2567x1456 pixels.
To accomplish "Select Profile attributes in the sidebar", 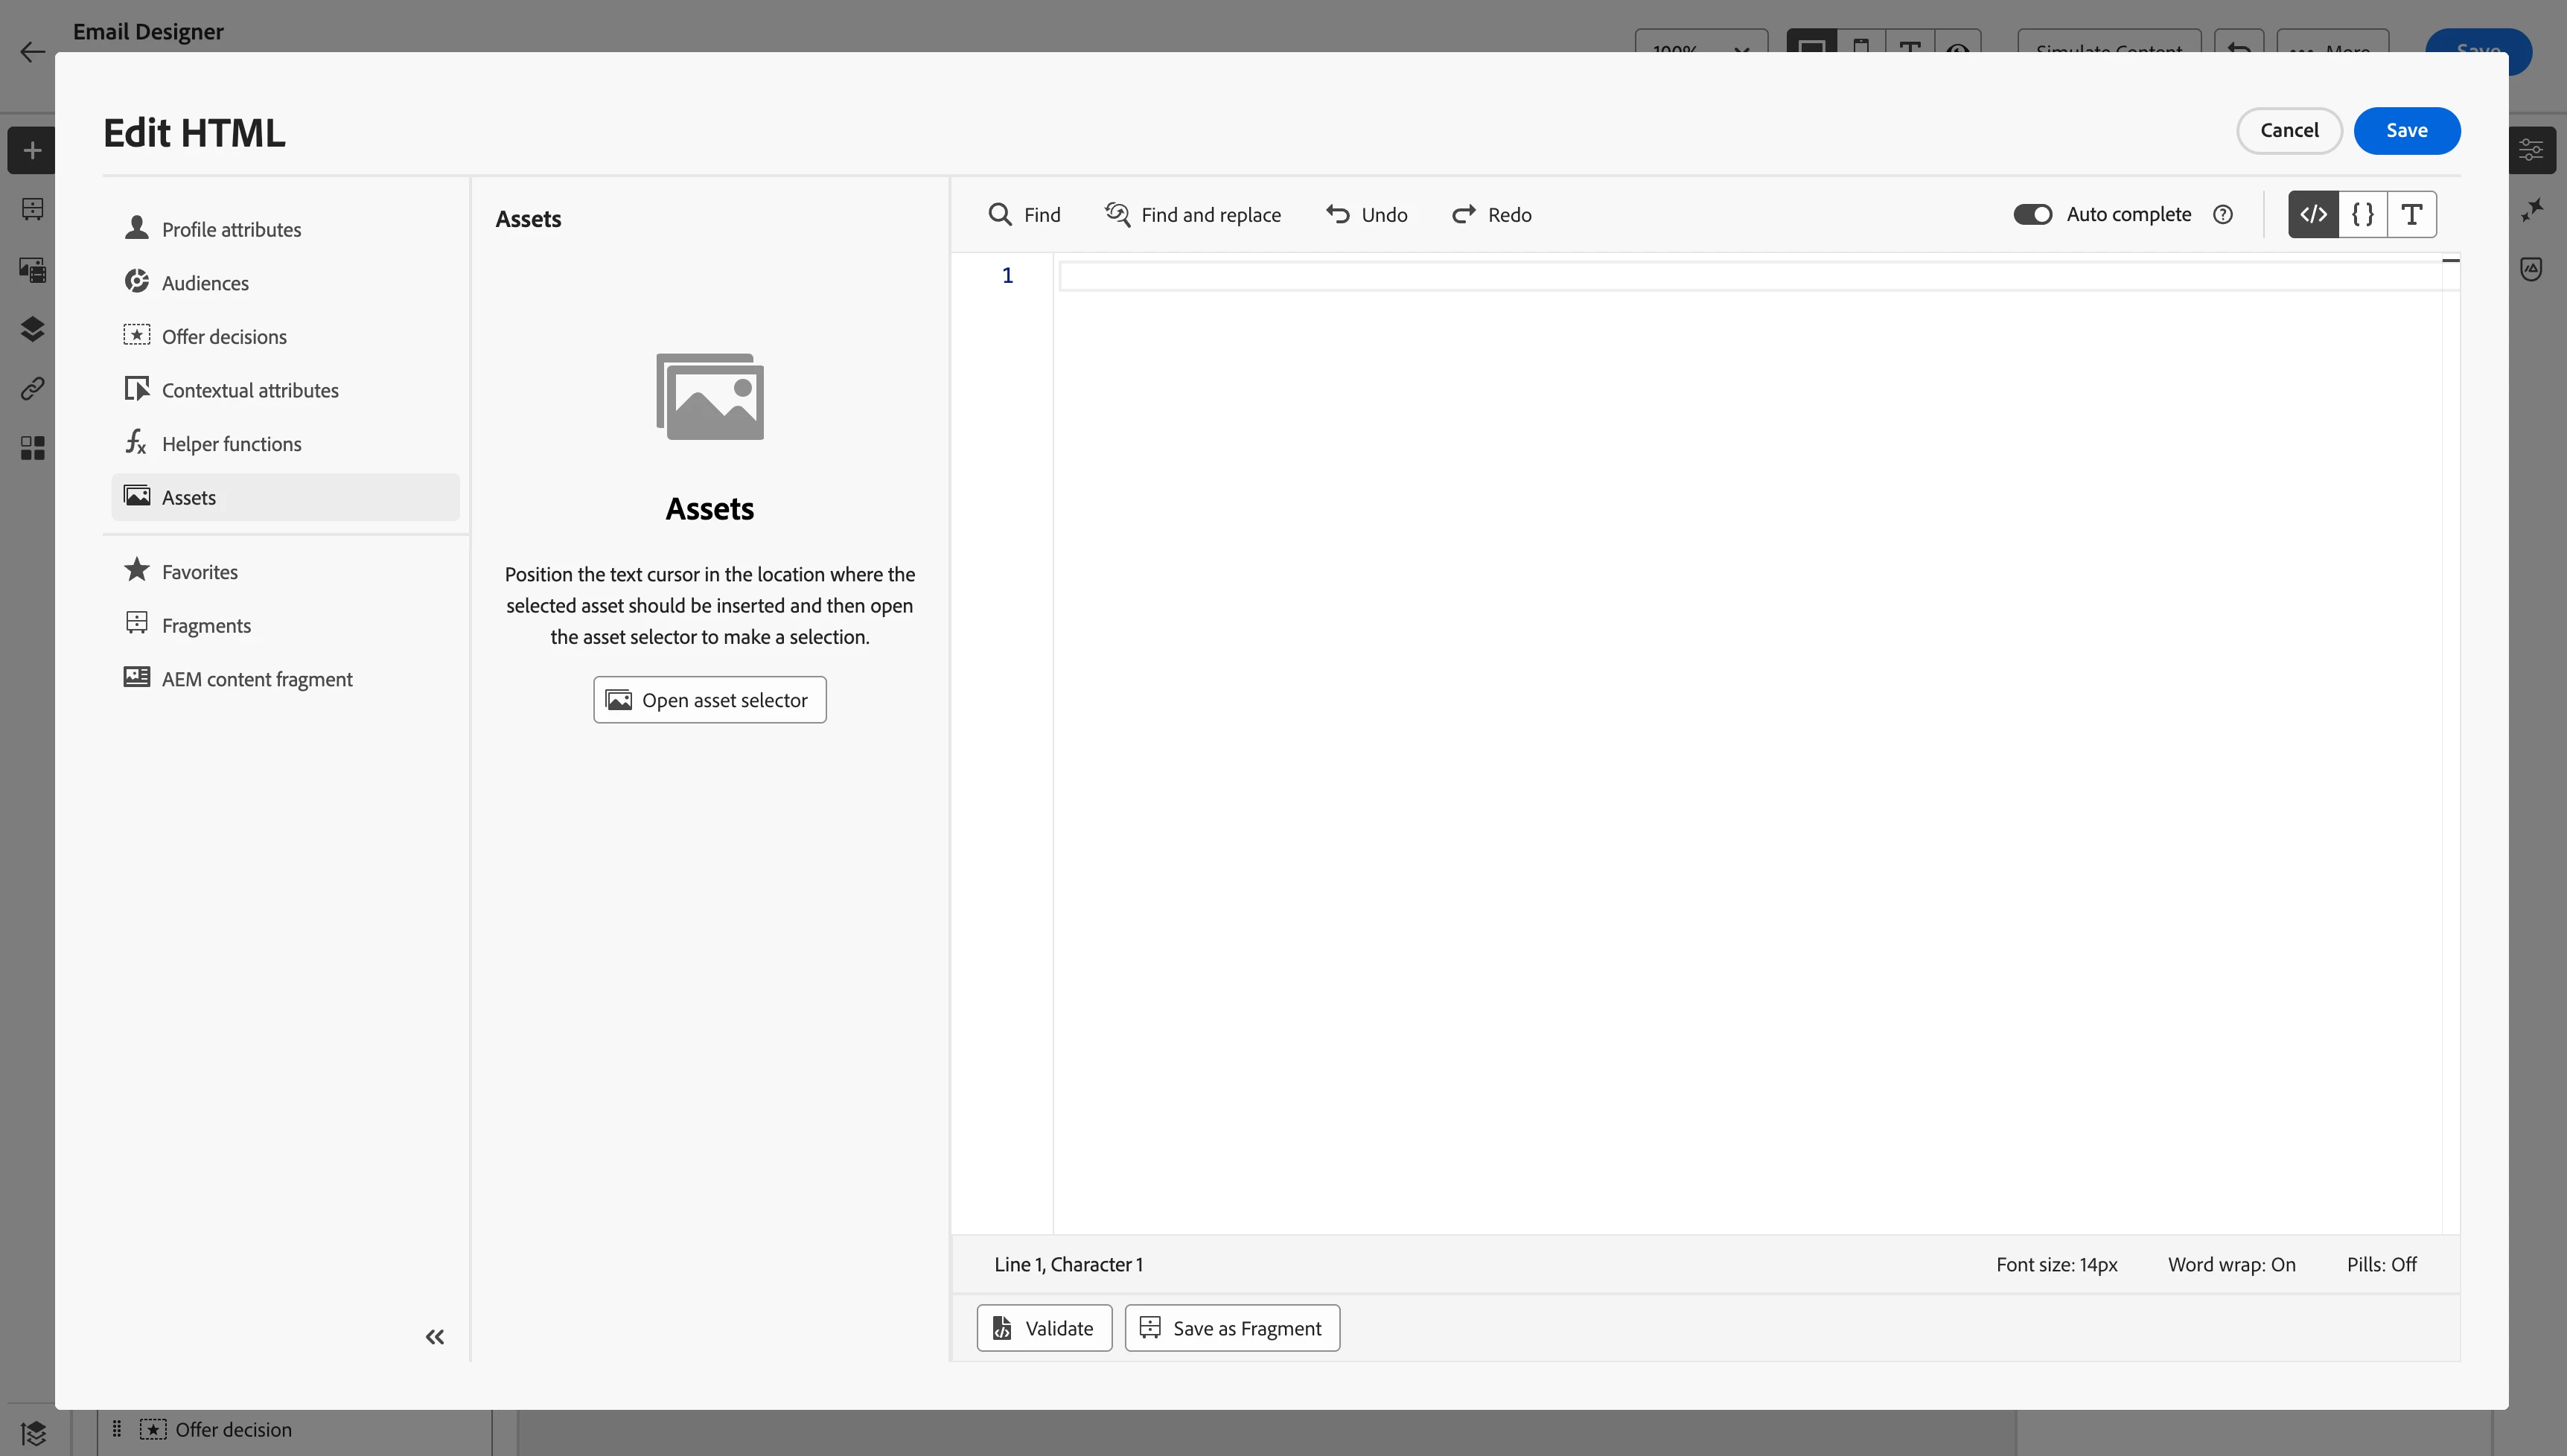I will (231, 230).
